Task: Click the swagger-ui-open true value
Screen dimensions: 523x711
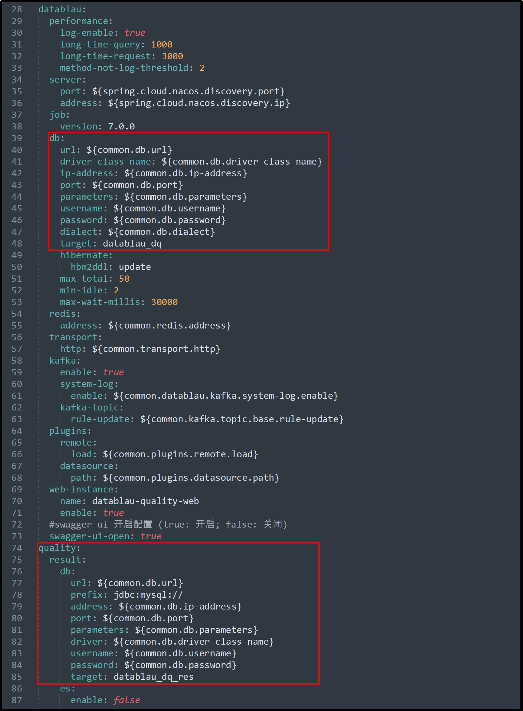Action: pyautogui.click(x=151, y=536)
